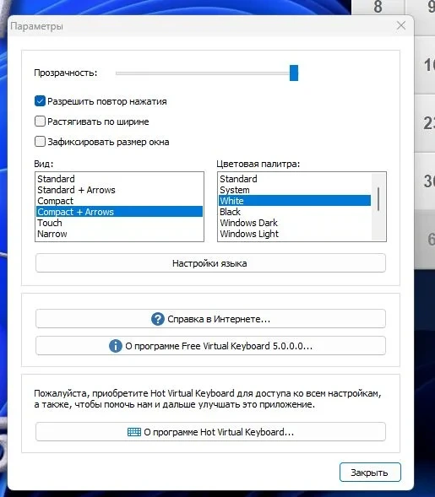Viewport: 435px width, 497px height.
Task: Choose Windows Dark palette
Action: coord(295,223)
